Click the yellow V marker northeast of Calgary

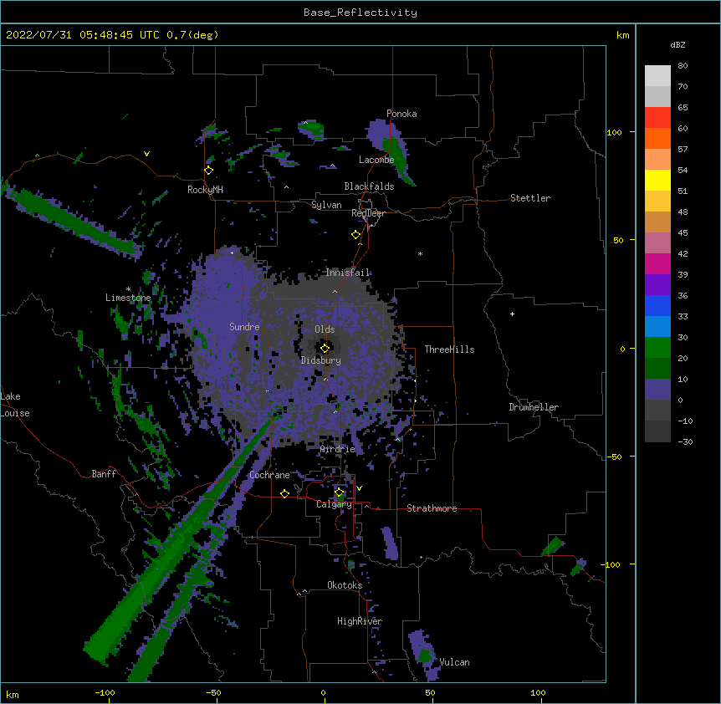coord(359,488)
